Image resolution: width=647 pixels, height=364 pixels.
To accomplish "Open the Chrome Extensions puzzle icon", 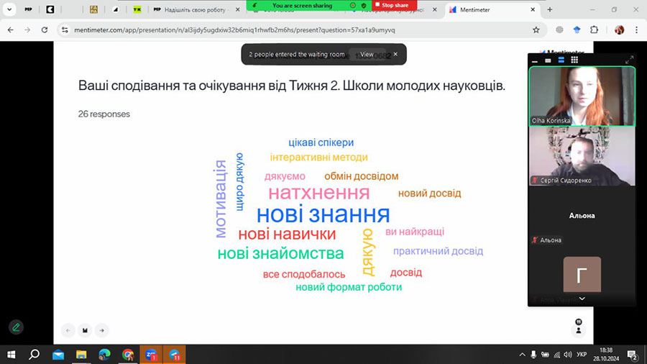I will pyautogui.click(x=595, y=29).
